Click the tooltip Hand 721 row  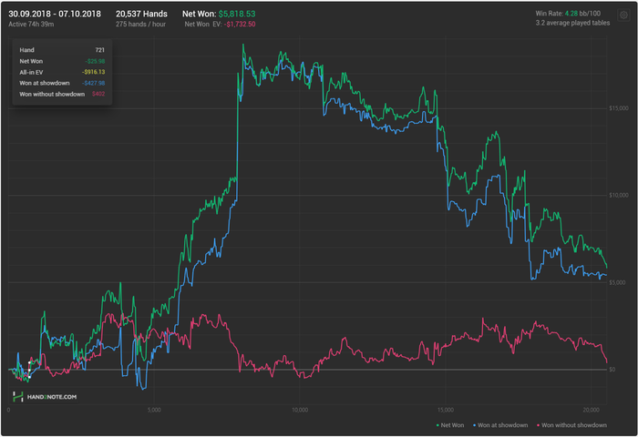(x=62, y=50)
